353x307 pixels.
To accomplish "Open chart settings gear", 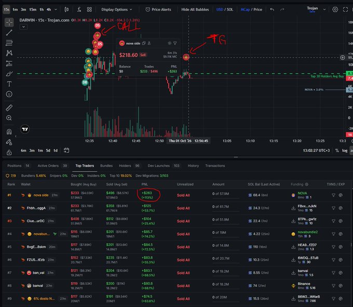I will (x=335, y=9).
